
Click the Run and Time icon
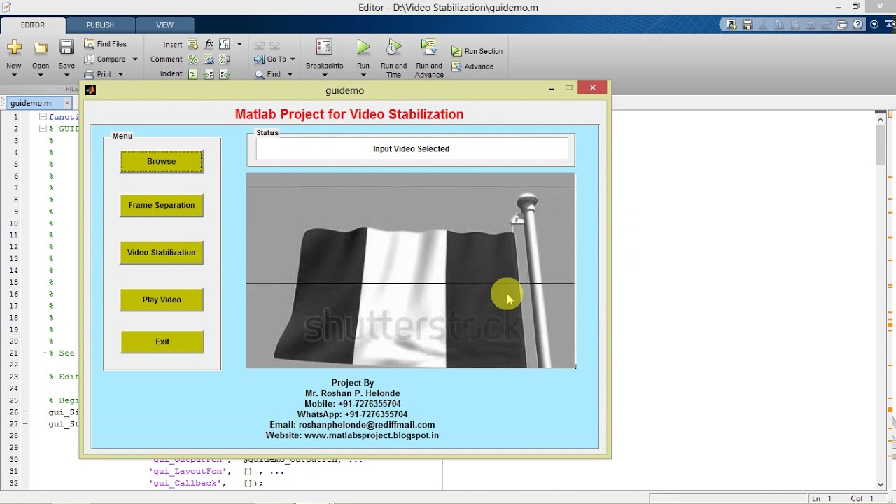[x=393, y=47]
